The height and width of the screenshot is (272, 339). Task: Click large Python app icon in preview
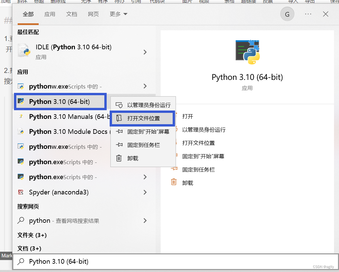pos(248,52)
